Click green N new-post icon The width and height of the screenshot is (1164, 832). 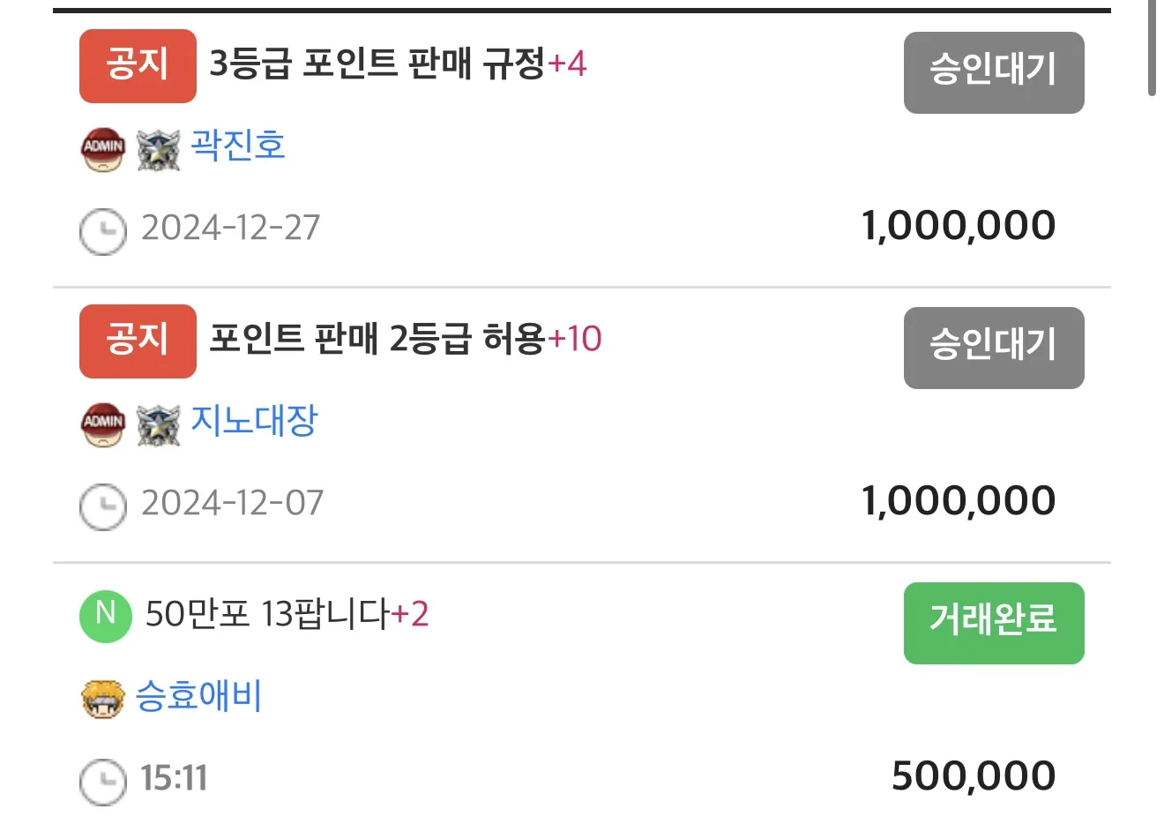pos(106,616)
